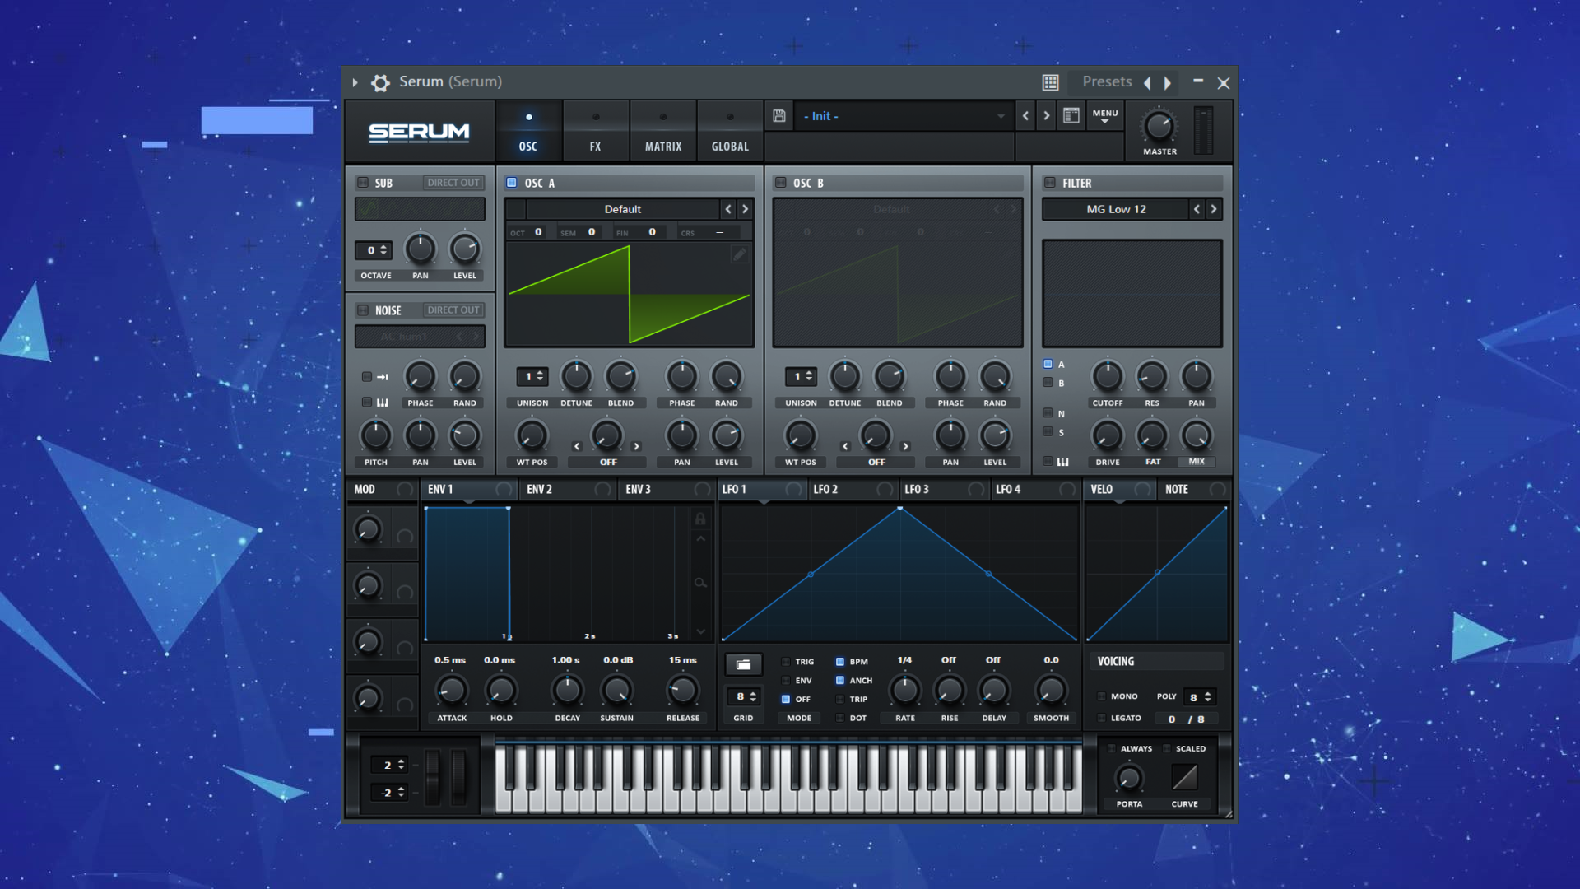Expand the plugin window options arrow
The image size is (1580, 889).
point(355,82)
